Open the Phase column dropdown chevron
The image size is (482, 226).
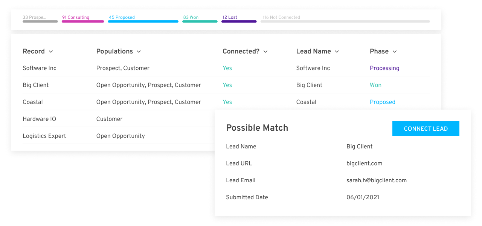point(395,52)
